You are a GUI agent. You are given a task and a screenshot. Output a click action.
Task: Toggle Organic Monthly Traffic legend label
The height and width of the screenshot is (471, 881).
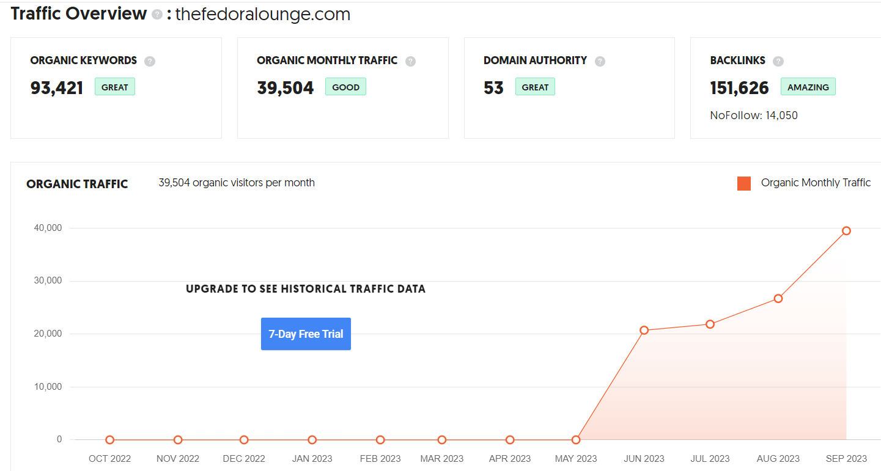point(816,183)
